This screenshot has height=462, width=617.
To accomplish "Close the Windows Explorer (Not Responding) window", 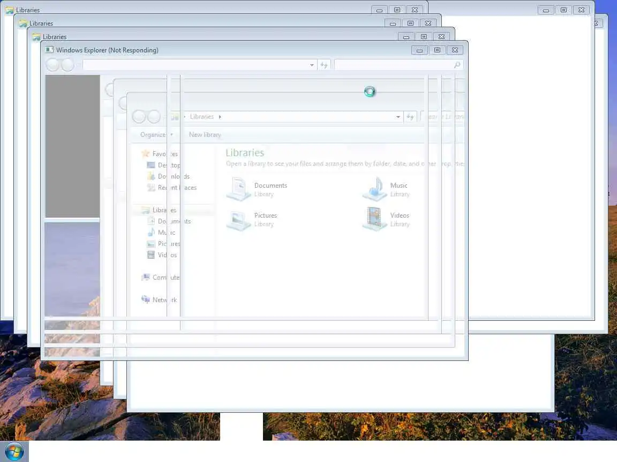I will tap(455, 50).
